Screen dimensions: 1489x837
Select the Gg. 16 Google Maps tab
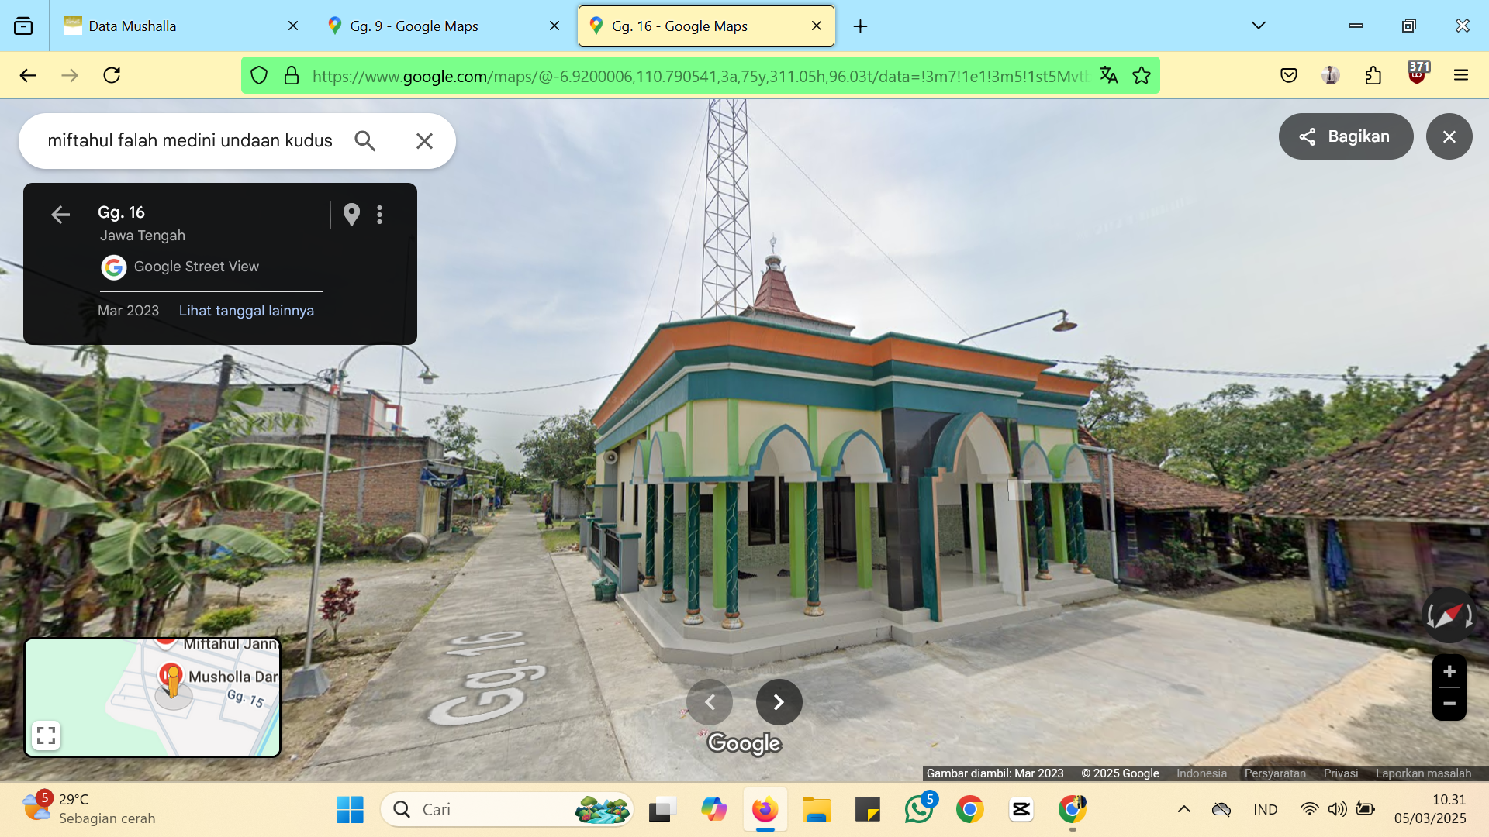pos(706,26)
